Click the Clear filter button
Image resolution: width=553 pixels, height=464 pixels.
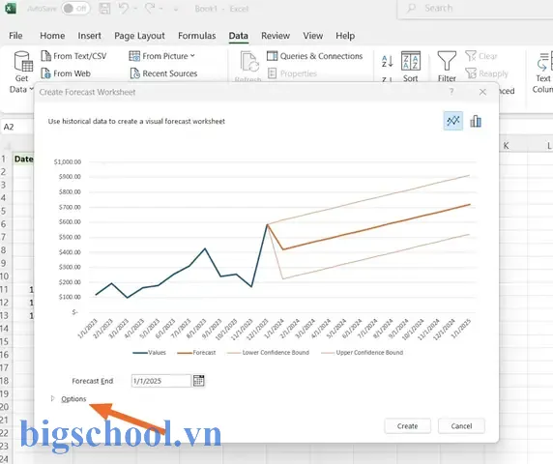pos(481,56)
